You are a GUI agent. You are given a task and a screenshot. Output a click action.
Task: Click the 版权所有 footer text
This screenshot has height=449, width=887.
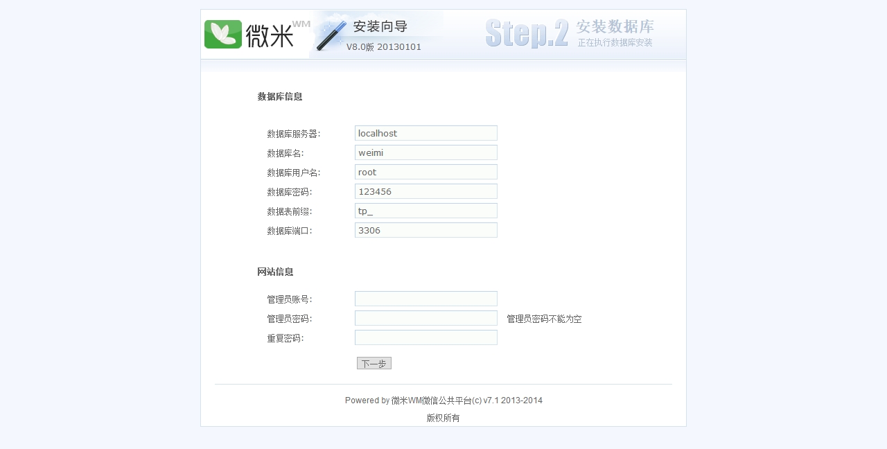coord(443,418)
